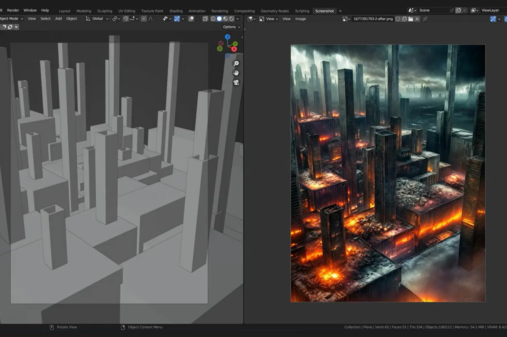The image size is (507, 337).
Task: Click the pan hand icon in viewport
Action: point(236,73)
